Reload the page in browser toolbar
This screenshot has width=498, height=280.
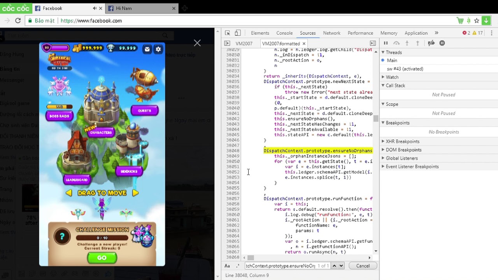(18, 21)
